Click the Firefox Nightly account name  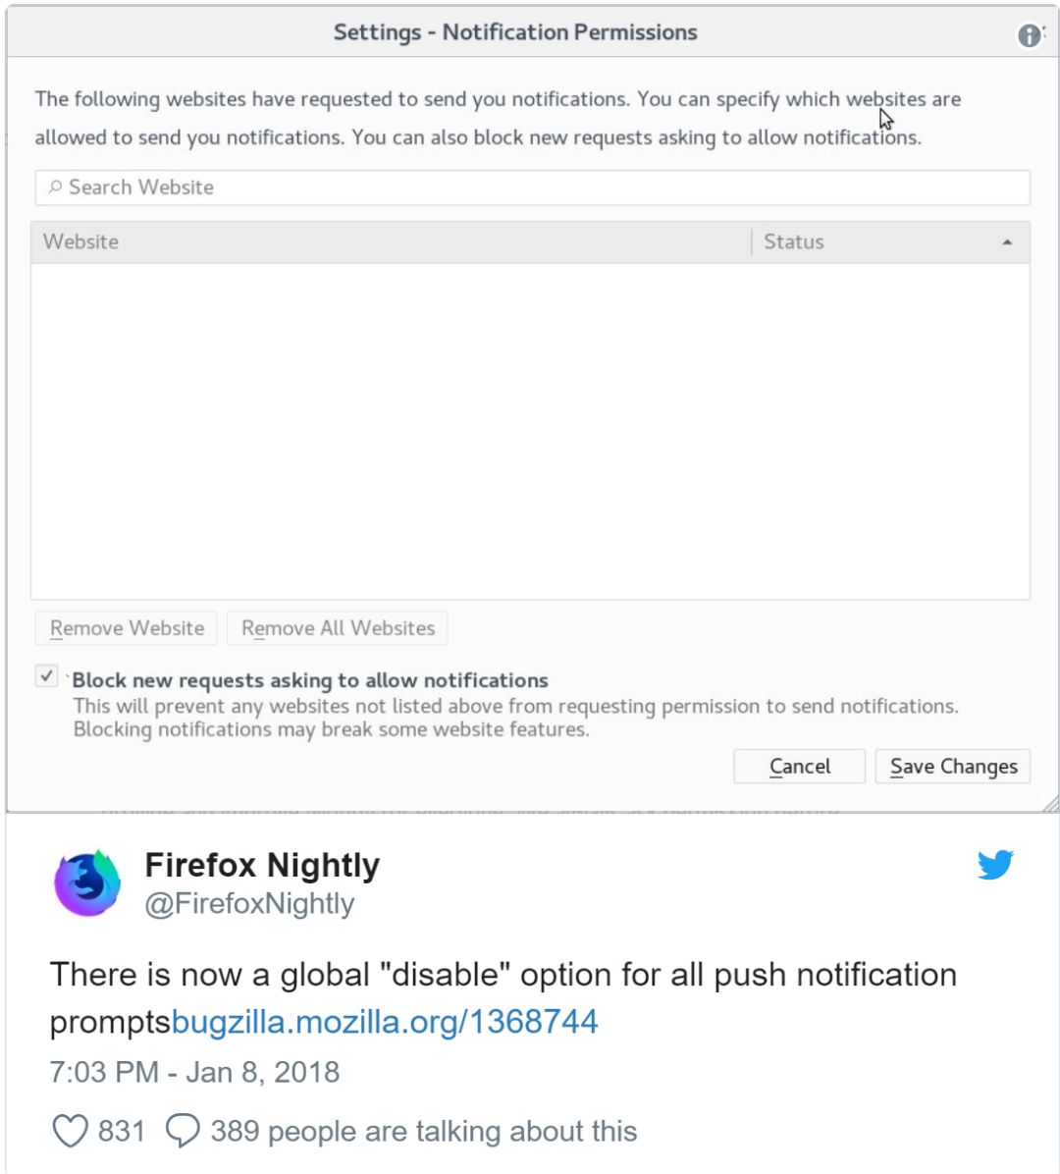point(262,865)
